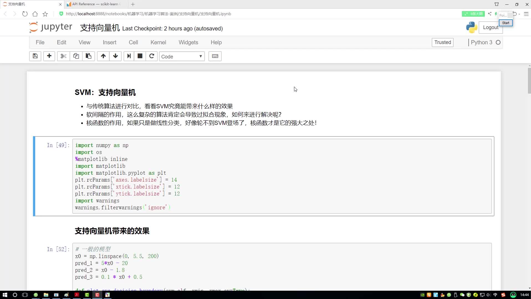Click the 14:44 taskbar clock
The width and height of the screenshot is (531, 299).
[524, 295]
